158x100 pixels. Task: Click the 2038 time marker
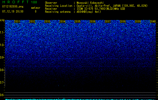[x=123, y=21]
